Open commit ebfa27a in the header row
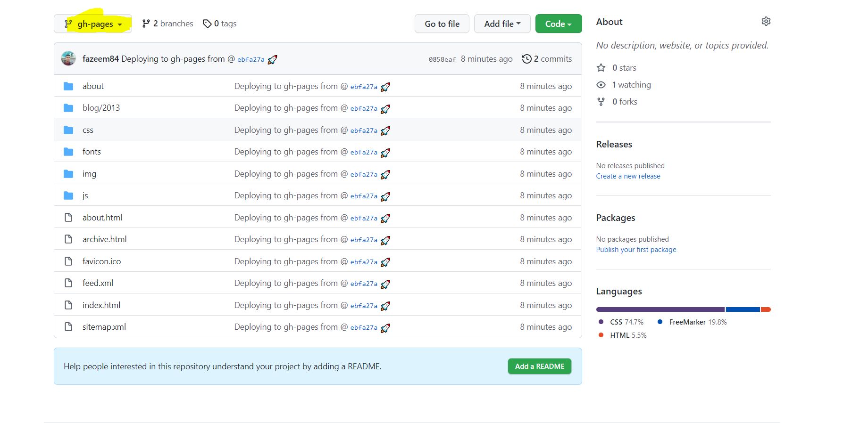852x423 pixels. coord(251,59)
